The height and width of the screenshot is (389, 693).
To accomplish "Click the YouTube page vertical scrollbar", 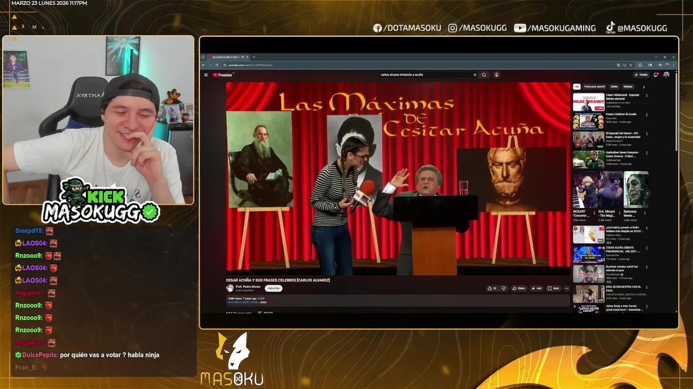I will click(676, 111).
